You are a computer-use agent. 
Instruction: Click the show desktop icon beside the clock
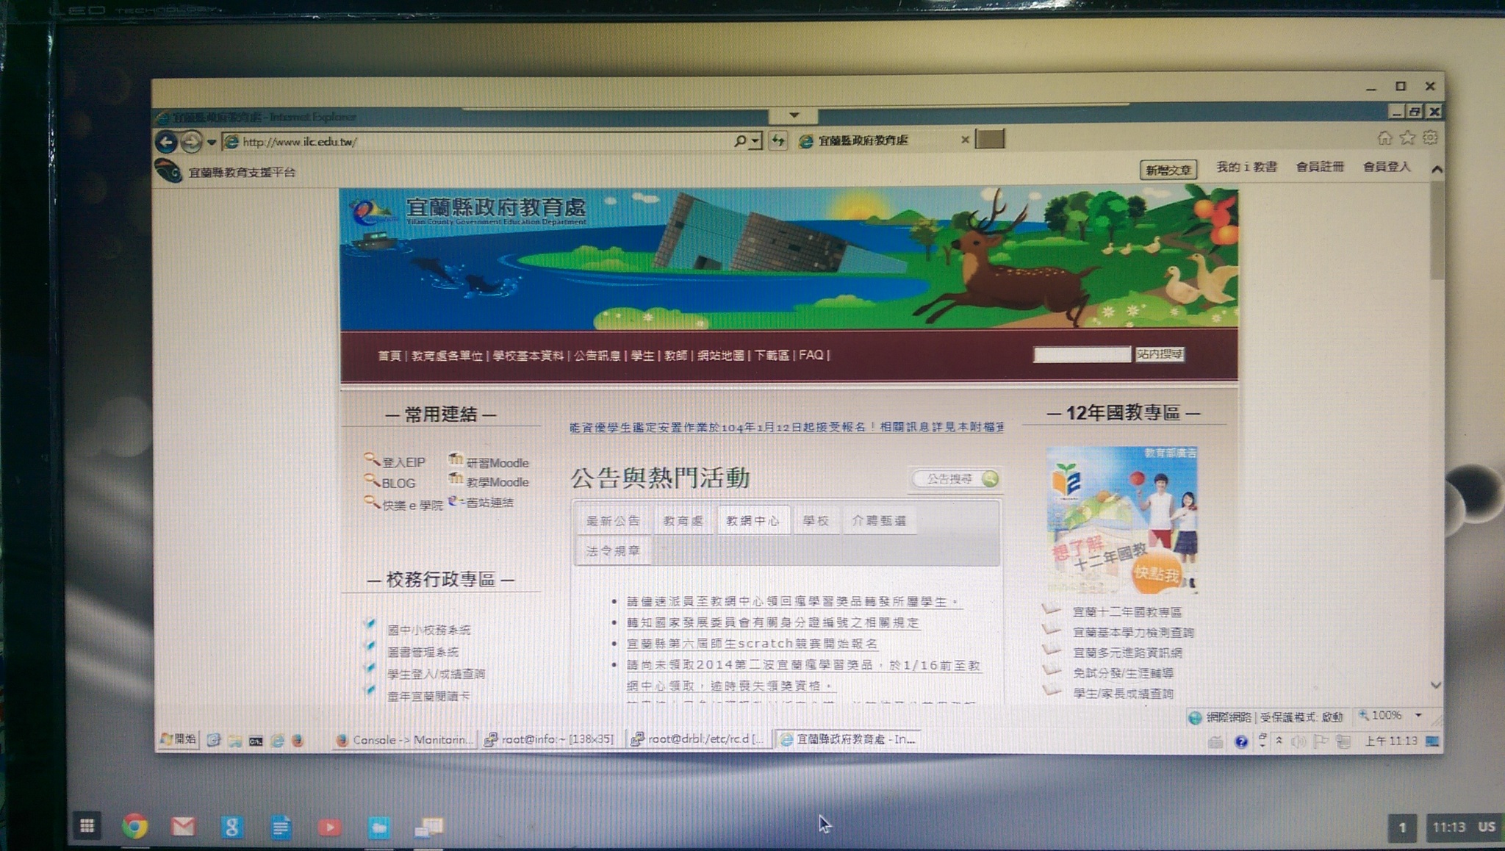1432,741
